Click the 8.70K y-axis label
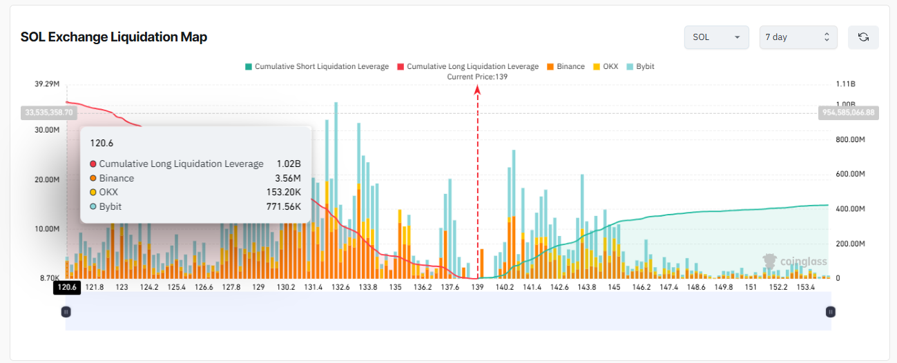 point(48,277)
